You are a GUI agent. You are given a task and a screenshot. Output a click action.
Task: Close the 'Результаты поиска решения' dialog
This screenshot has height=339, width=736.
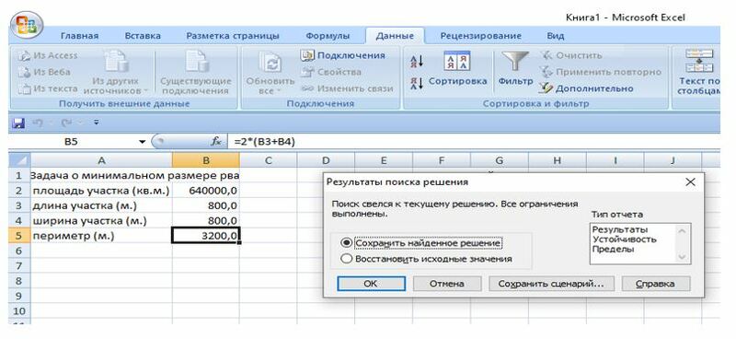[690, 182]
